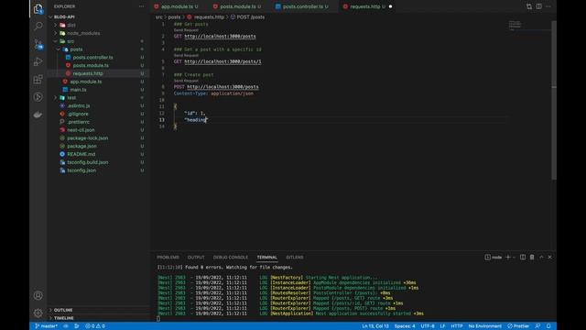The image size is (586, 330).
Task: Create a new terminal with plus icon
Action: coord(508,257)
